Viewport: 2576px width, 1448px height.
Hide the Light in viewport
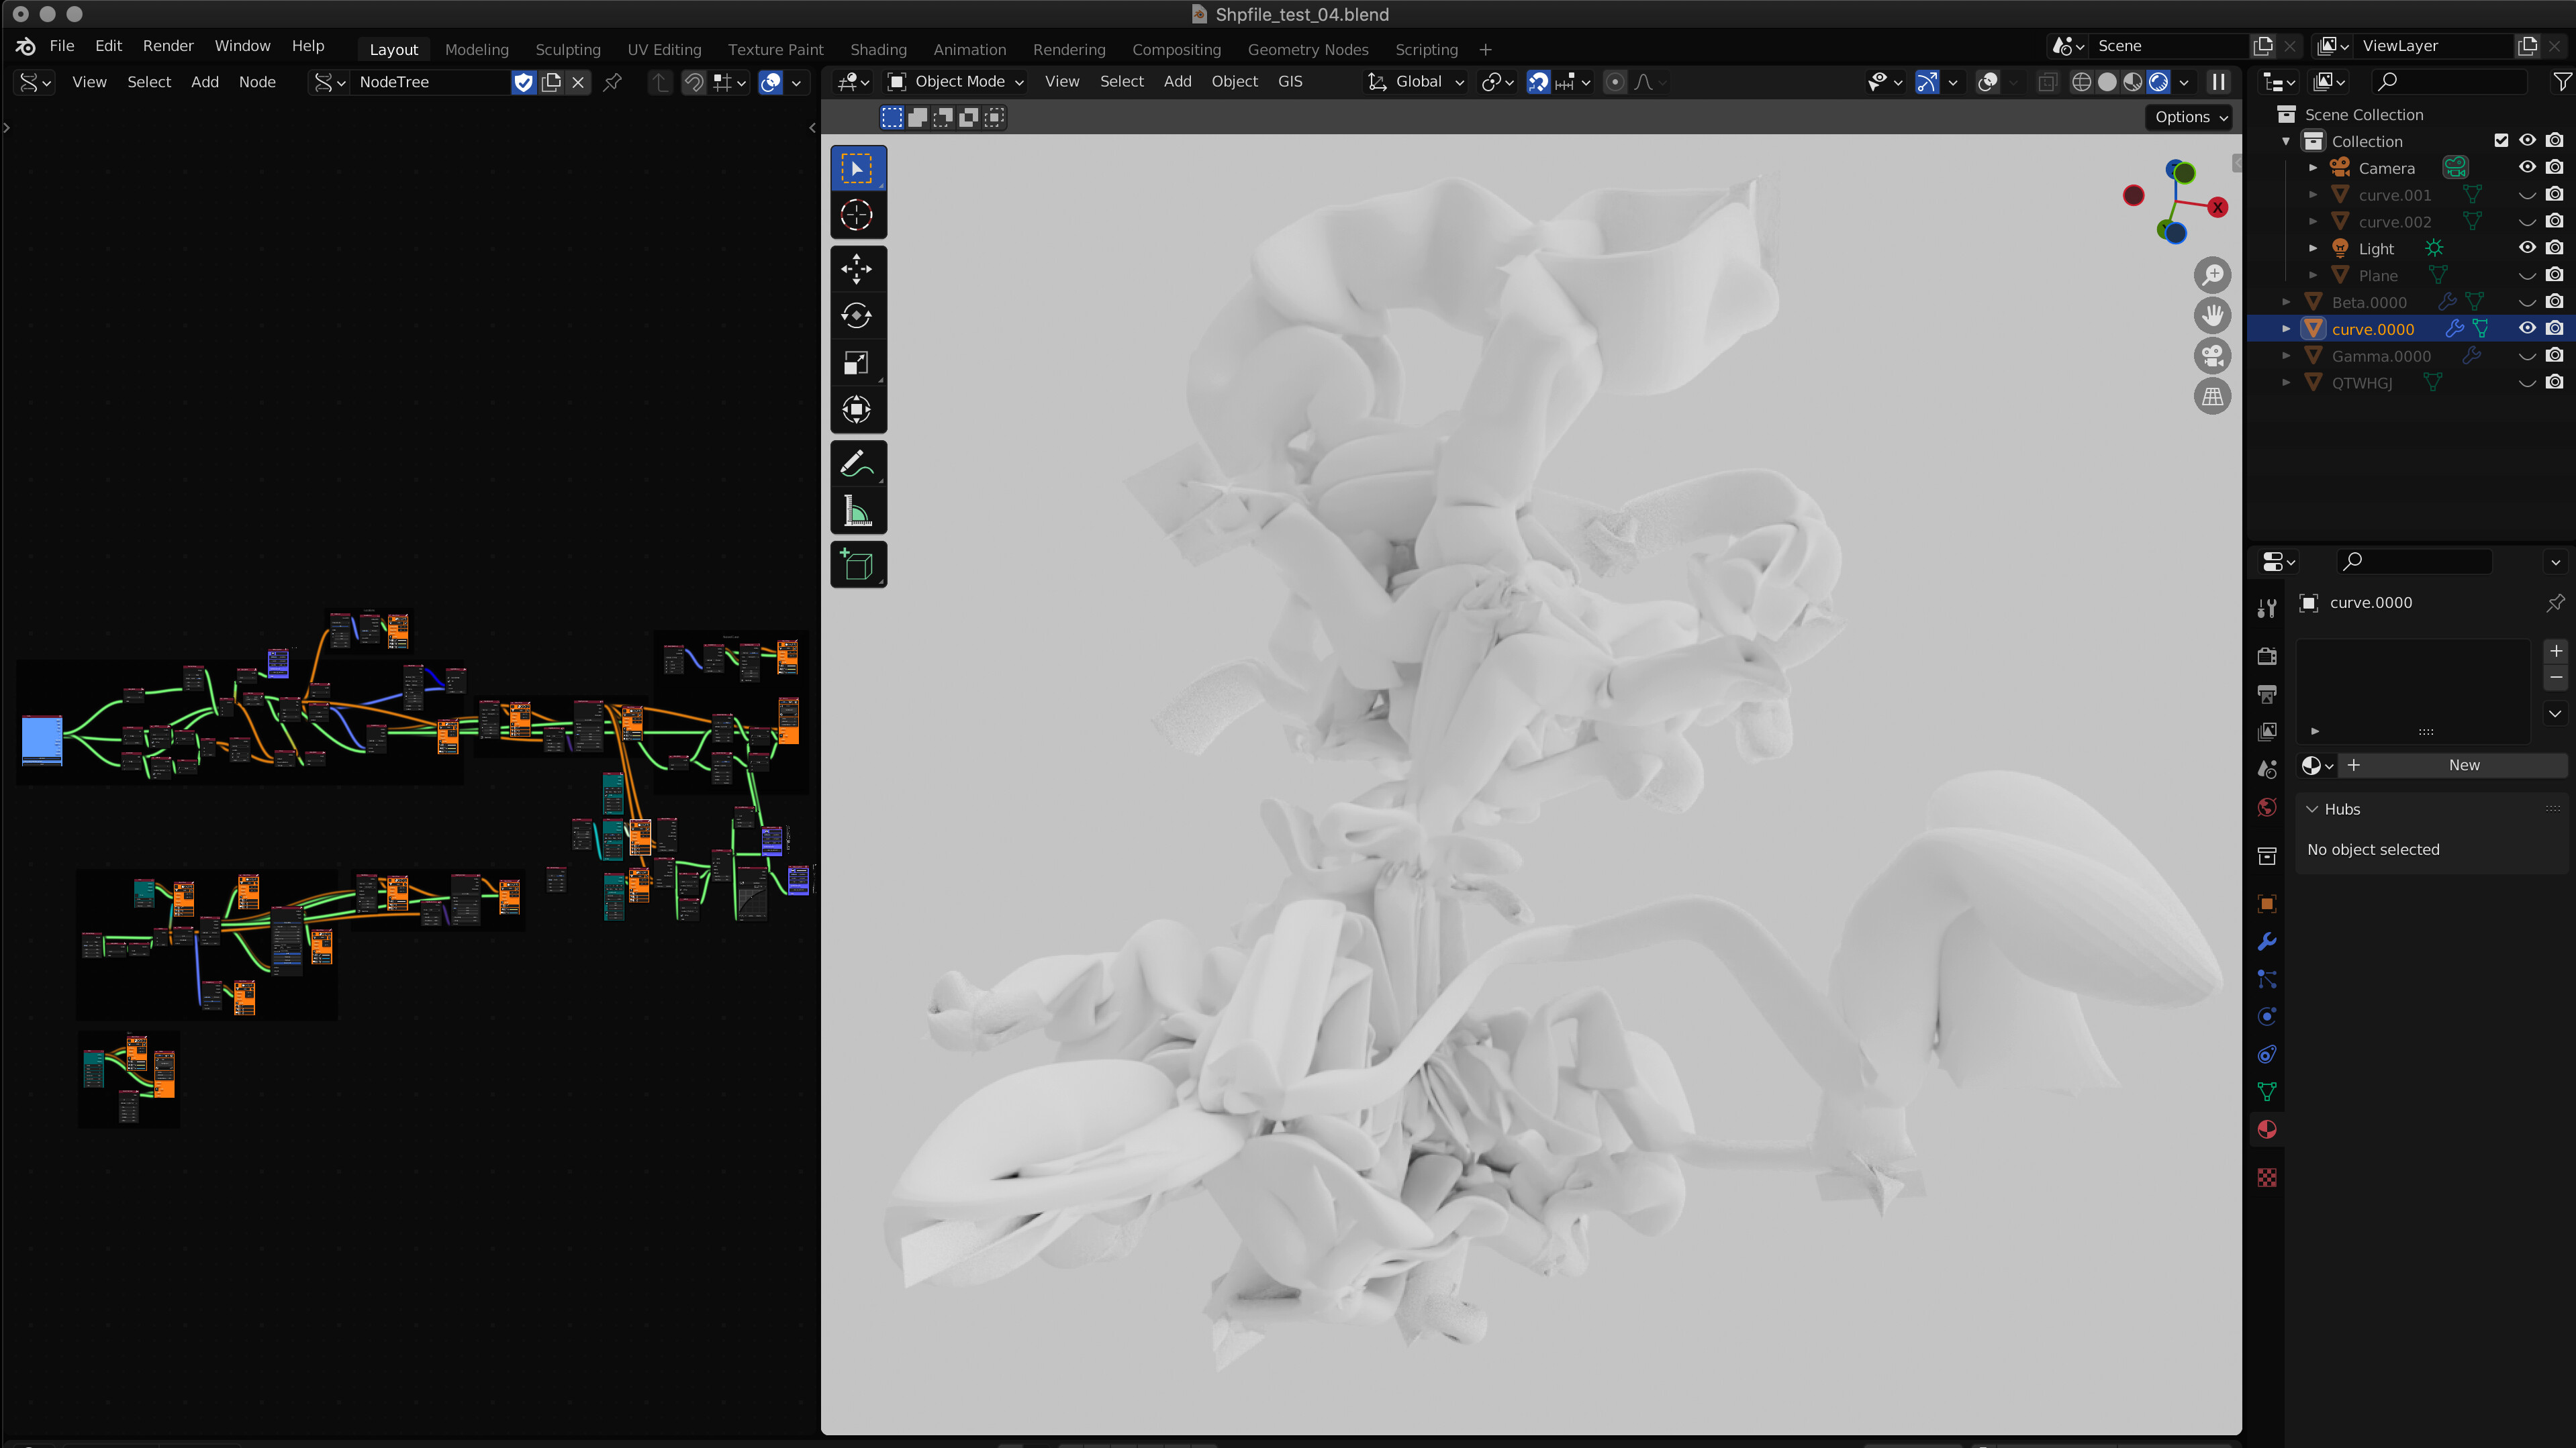click(x=2527, y=248)
